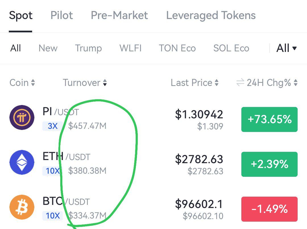The image size is (307, 229).
Task: Swap the 24H Chg% display mode icon
Action: (240, 83)
